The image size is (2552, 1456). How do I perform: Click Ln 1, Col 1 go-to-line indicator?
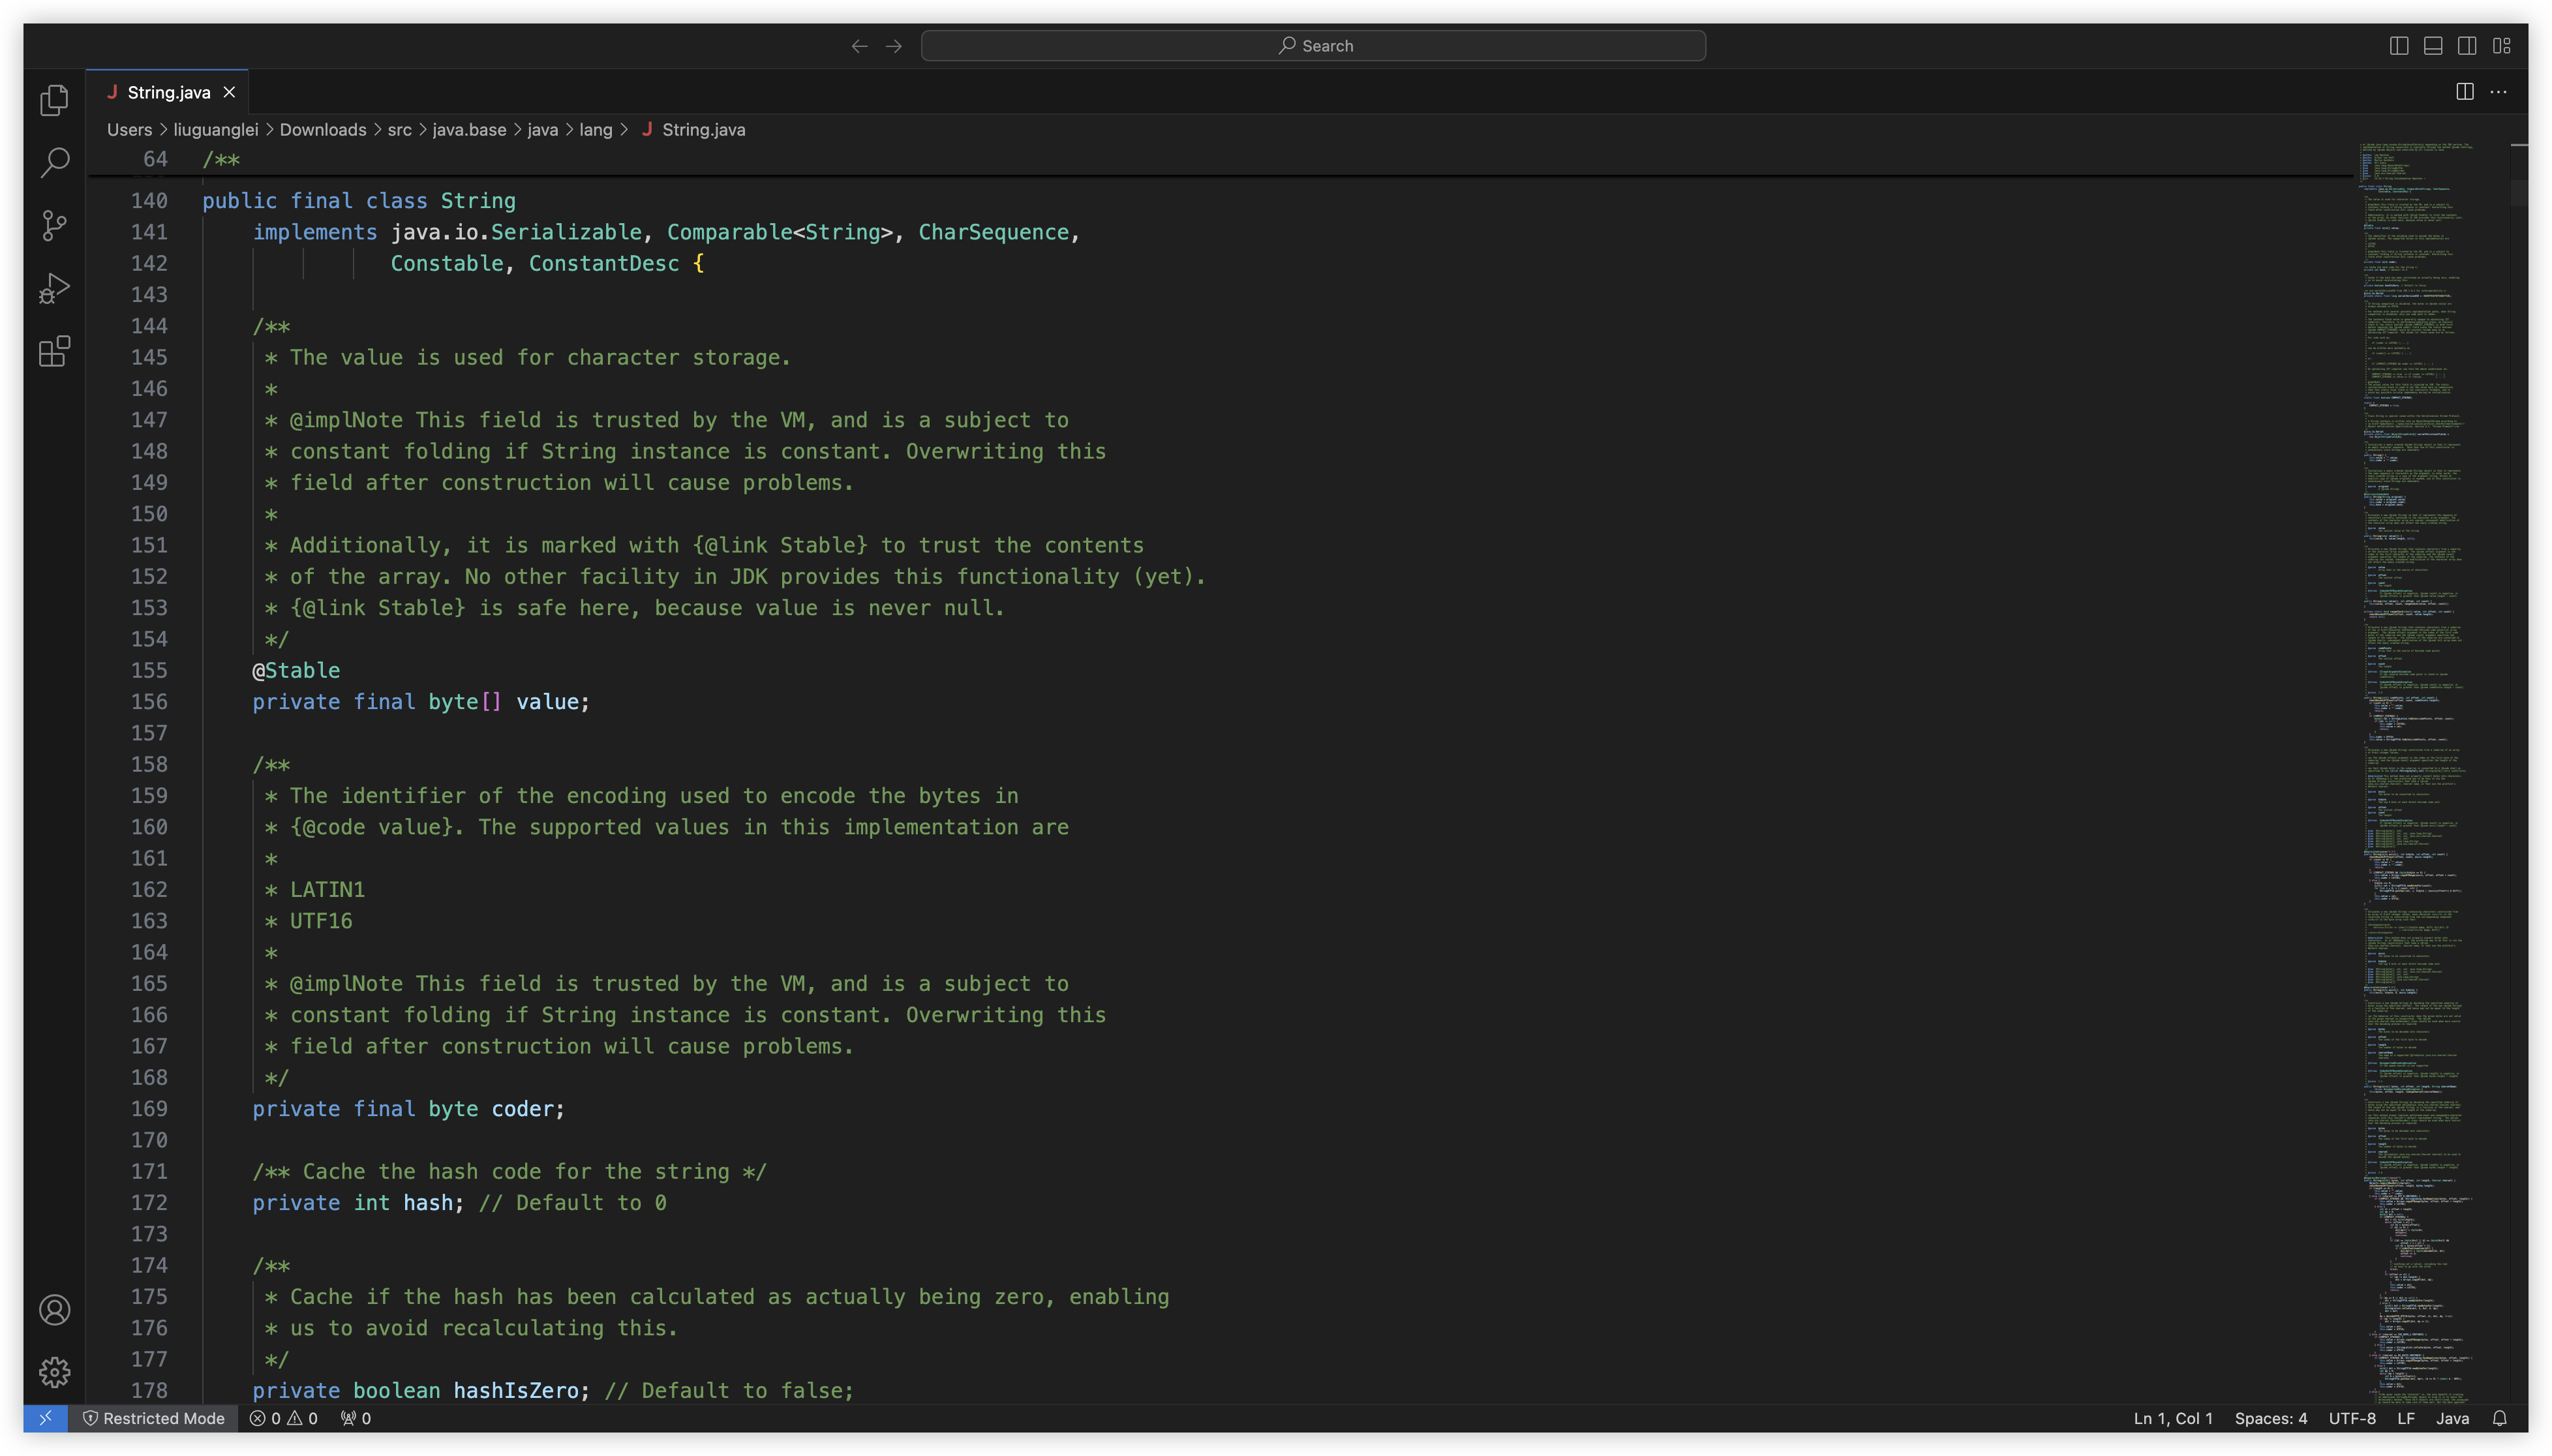2172,1418
